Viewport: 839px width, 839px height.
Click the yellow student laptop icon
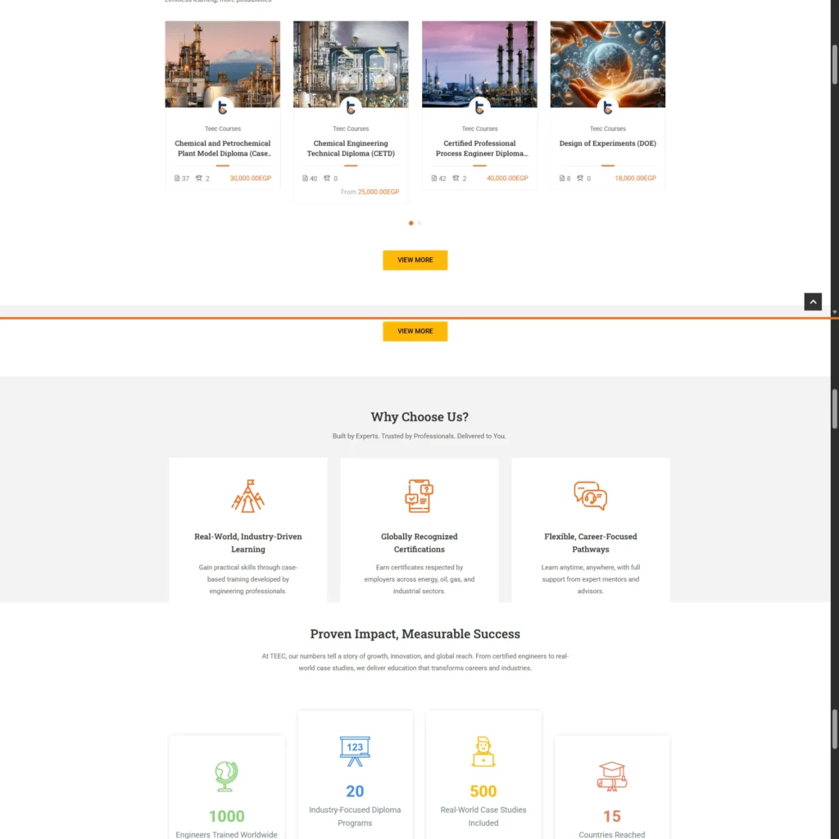click(483, 751)
